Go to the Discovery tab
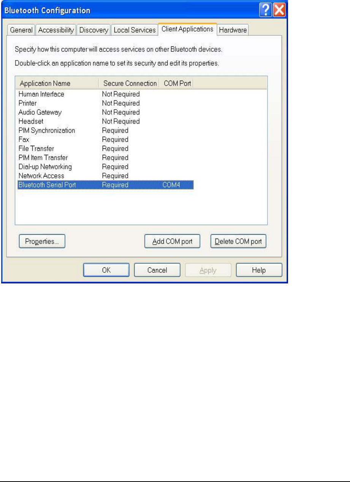 [x=94, y=30]
